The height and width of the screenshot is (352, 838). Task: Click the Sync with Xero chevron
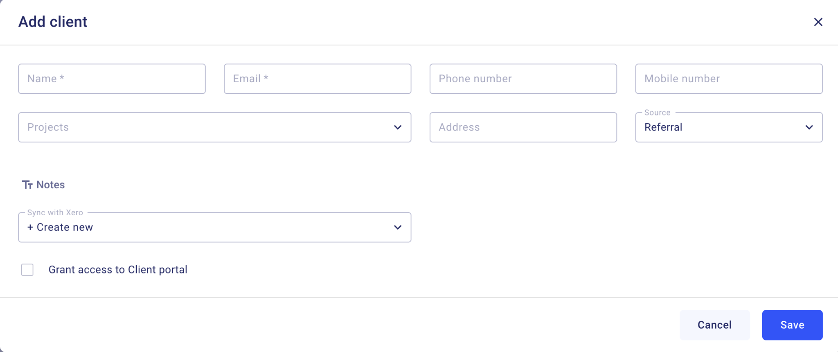click(x=398, y=227)
